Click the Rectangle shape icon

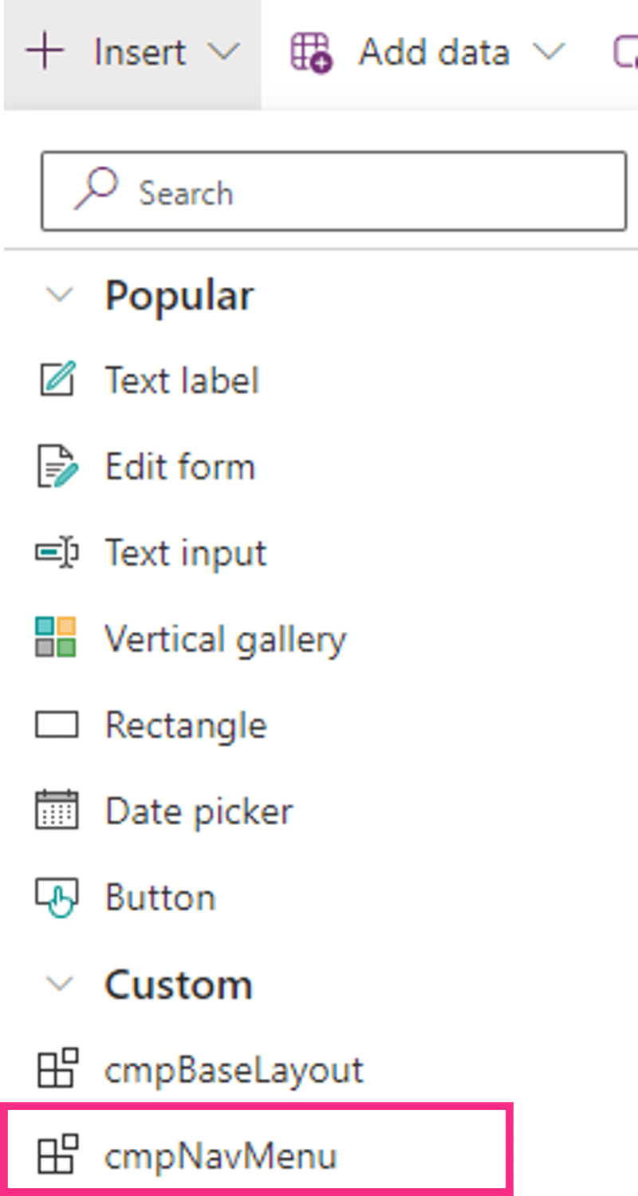tap(57, 725)
